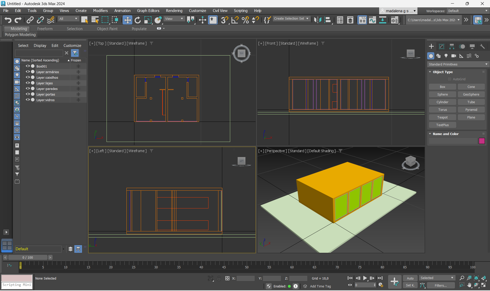Open the Standard Primitives dropdown
The image size is (490, 291).
[x=458, y=64]
